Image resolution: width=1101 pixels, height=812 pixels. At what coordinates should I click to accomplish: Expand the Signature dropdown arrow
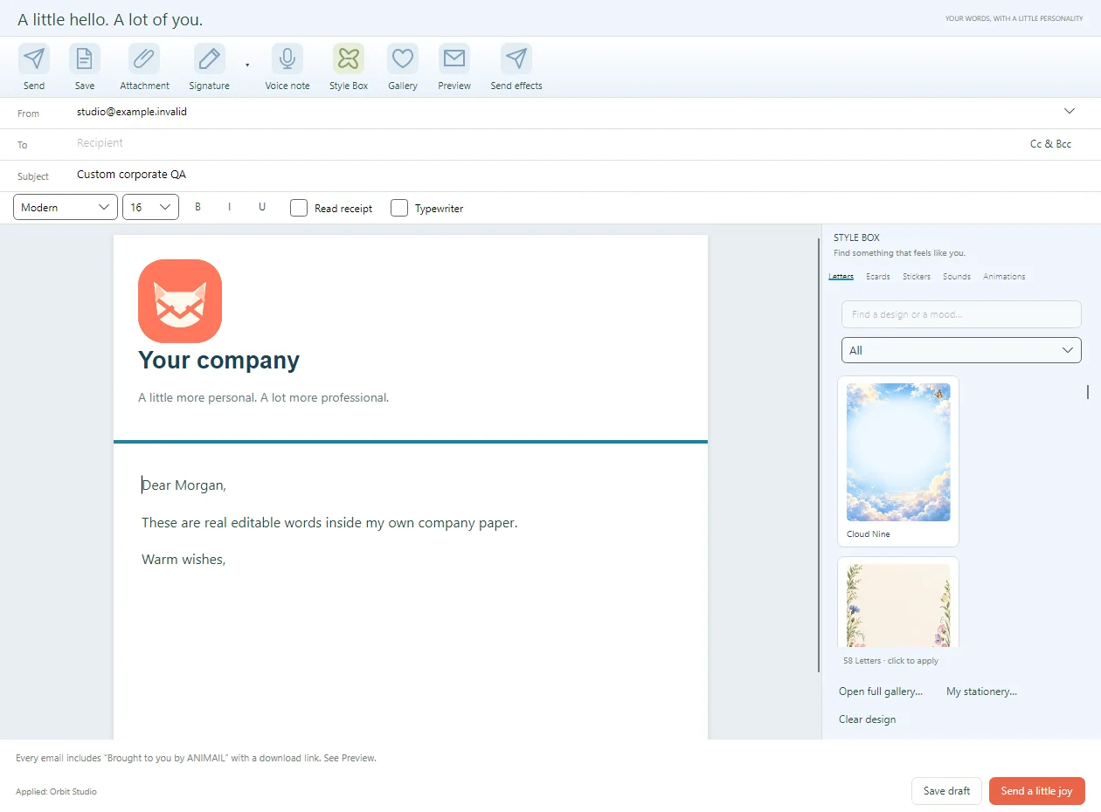coord(247,65)
